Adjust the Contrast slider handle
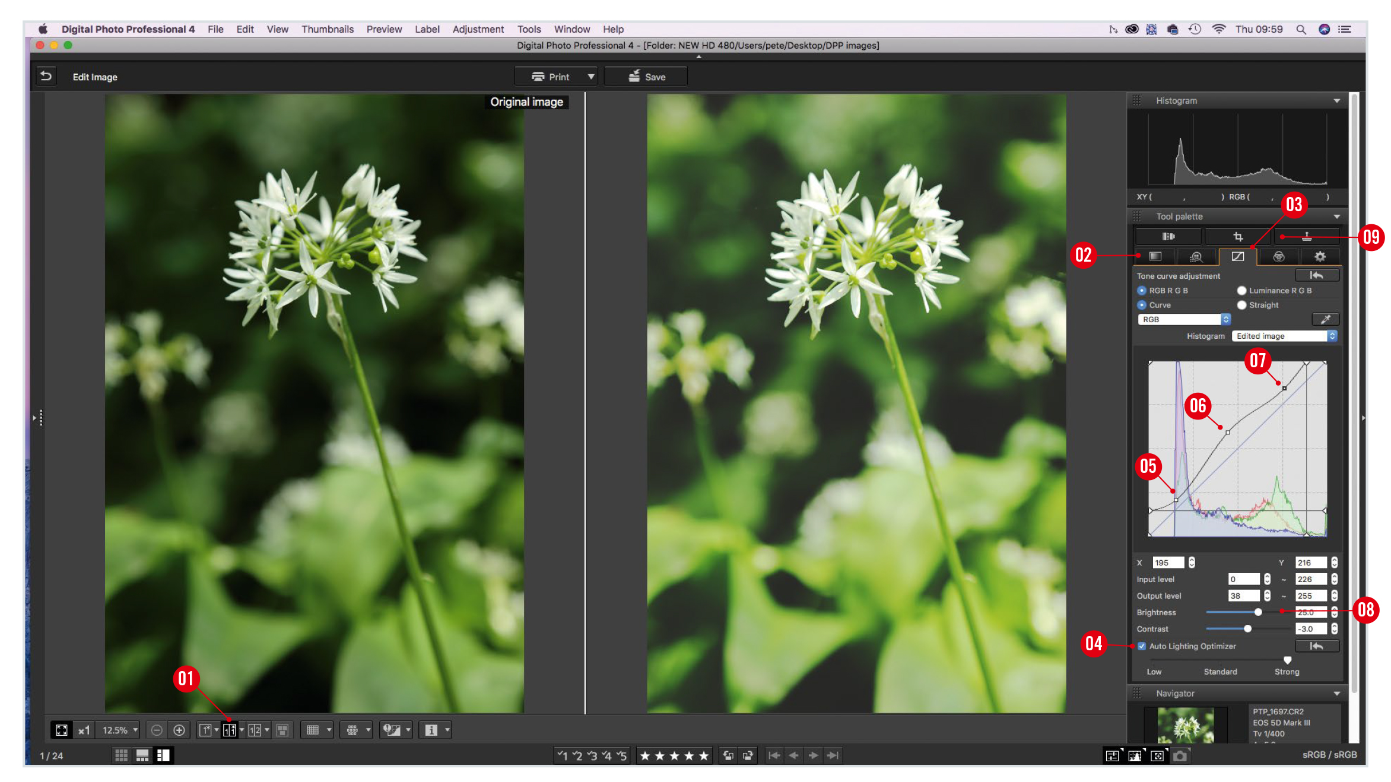Screen dimensions: 1391x782 click(x=1247, y=629)
